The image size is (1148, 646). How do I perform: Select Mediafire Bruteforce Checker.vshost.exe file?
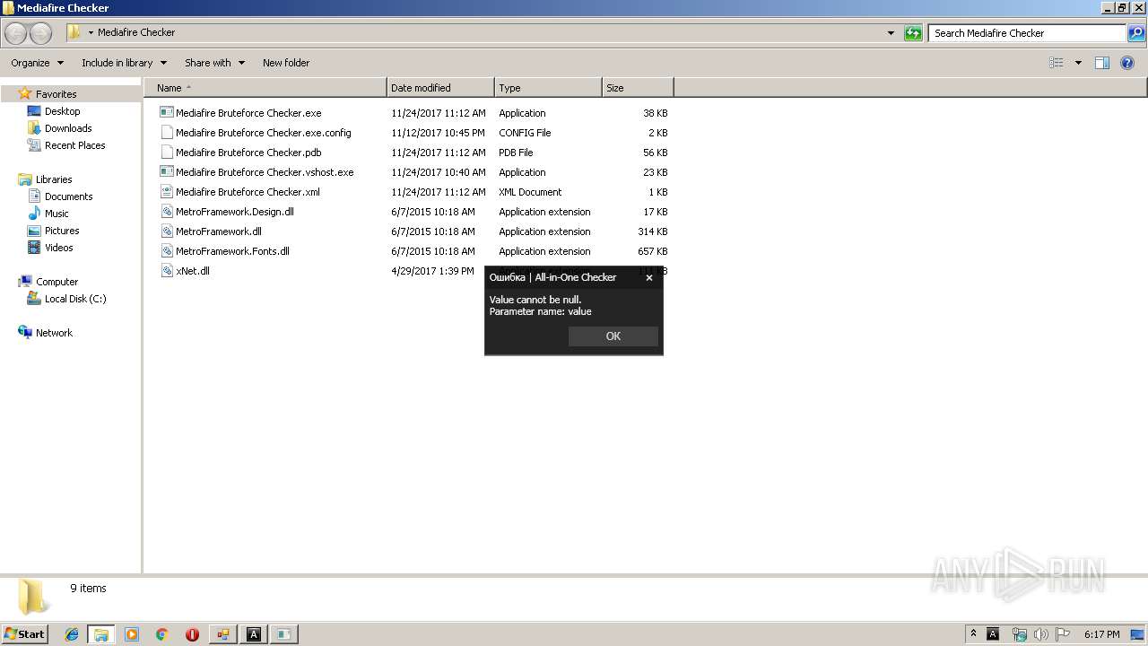point(265,172)
